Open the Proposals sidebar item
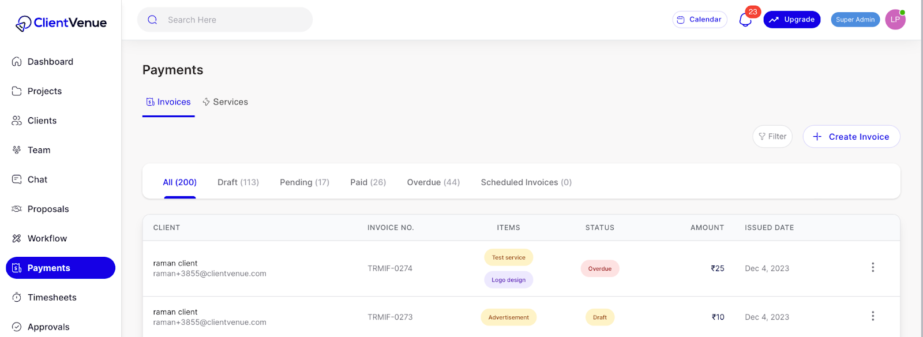The image size is (923, 337). [x=48, y=209]
